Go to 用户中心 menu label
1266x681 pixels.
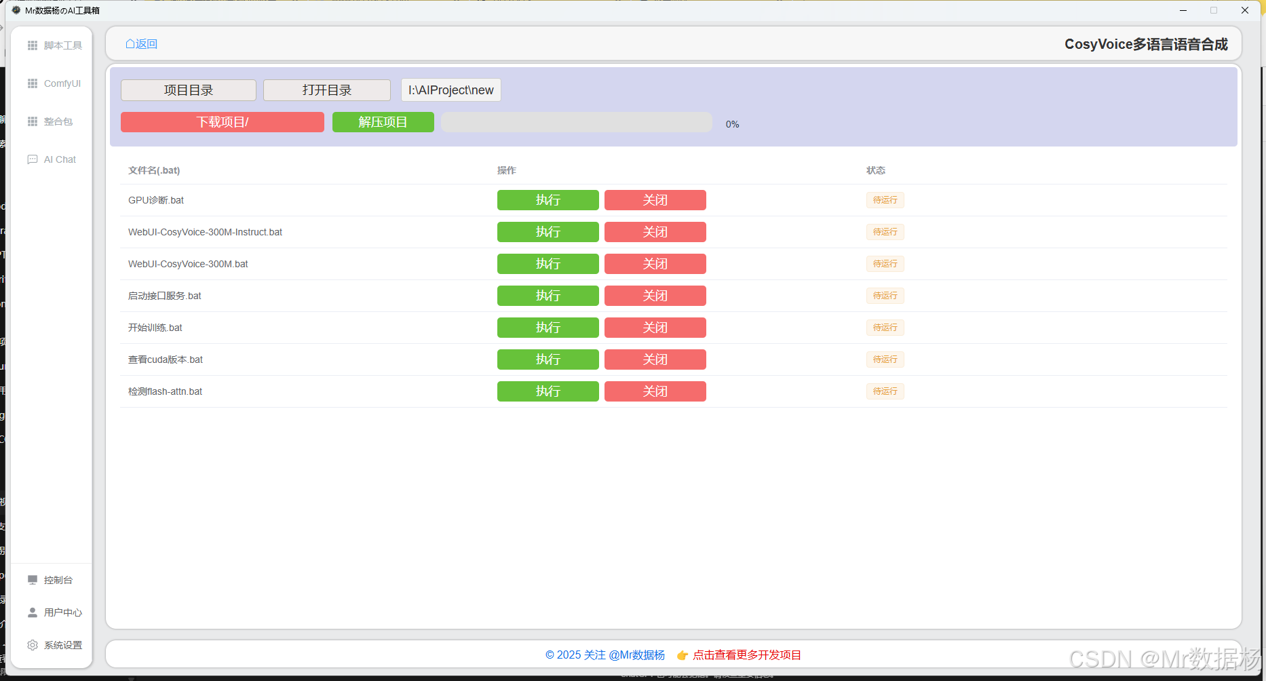63,612
